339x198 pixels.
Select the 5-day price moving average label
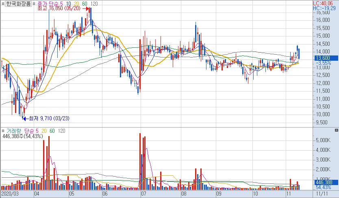click(x=61, y=4)
